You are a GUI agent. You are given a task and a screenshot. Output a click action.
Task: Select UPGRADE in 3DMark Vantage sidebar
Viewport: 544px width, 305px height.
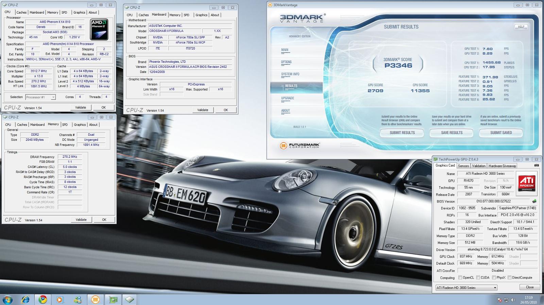(288, 98)
